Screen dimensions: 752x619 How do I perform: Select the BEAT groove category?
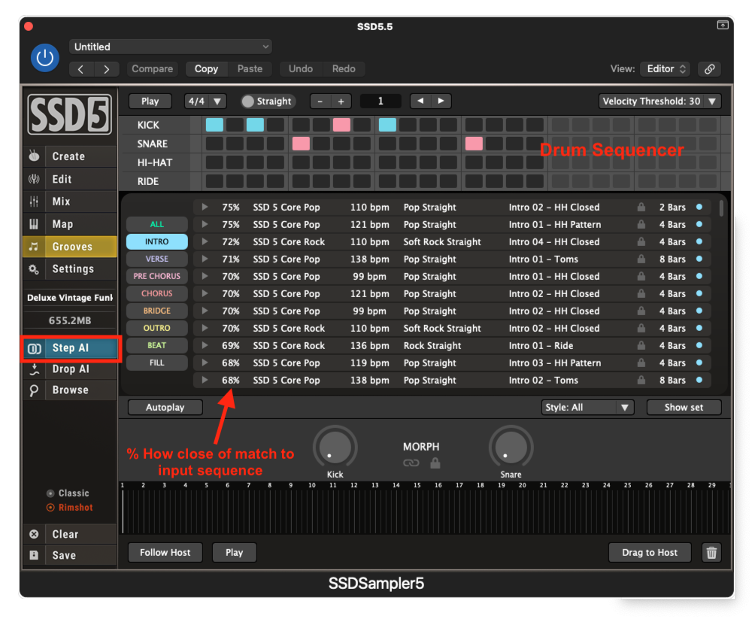[x=157, y=345]
